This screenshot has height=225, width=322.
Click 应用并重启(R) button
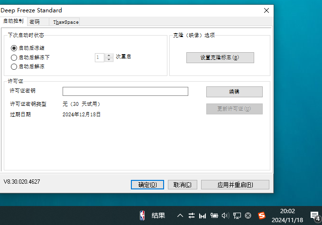coord(235,185)
